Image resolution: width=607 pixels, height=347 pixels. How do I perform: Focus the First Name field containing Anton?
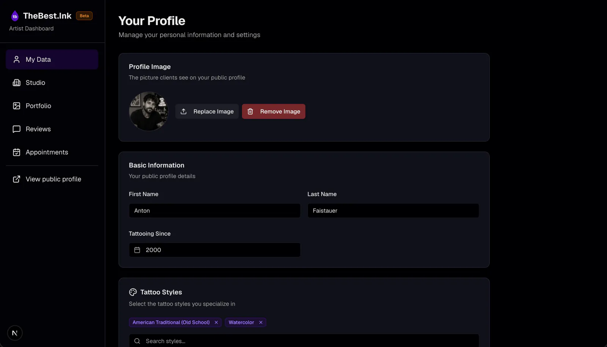pos(215,211)
